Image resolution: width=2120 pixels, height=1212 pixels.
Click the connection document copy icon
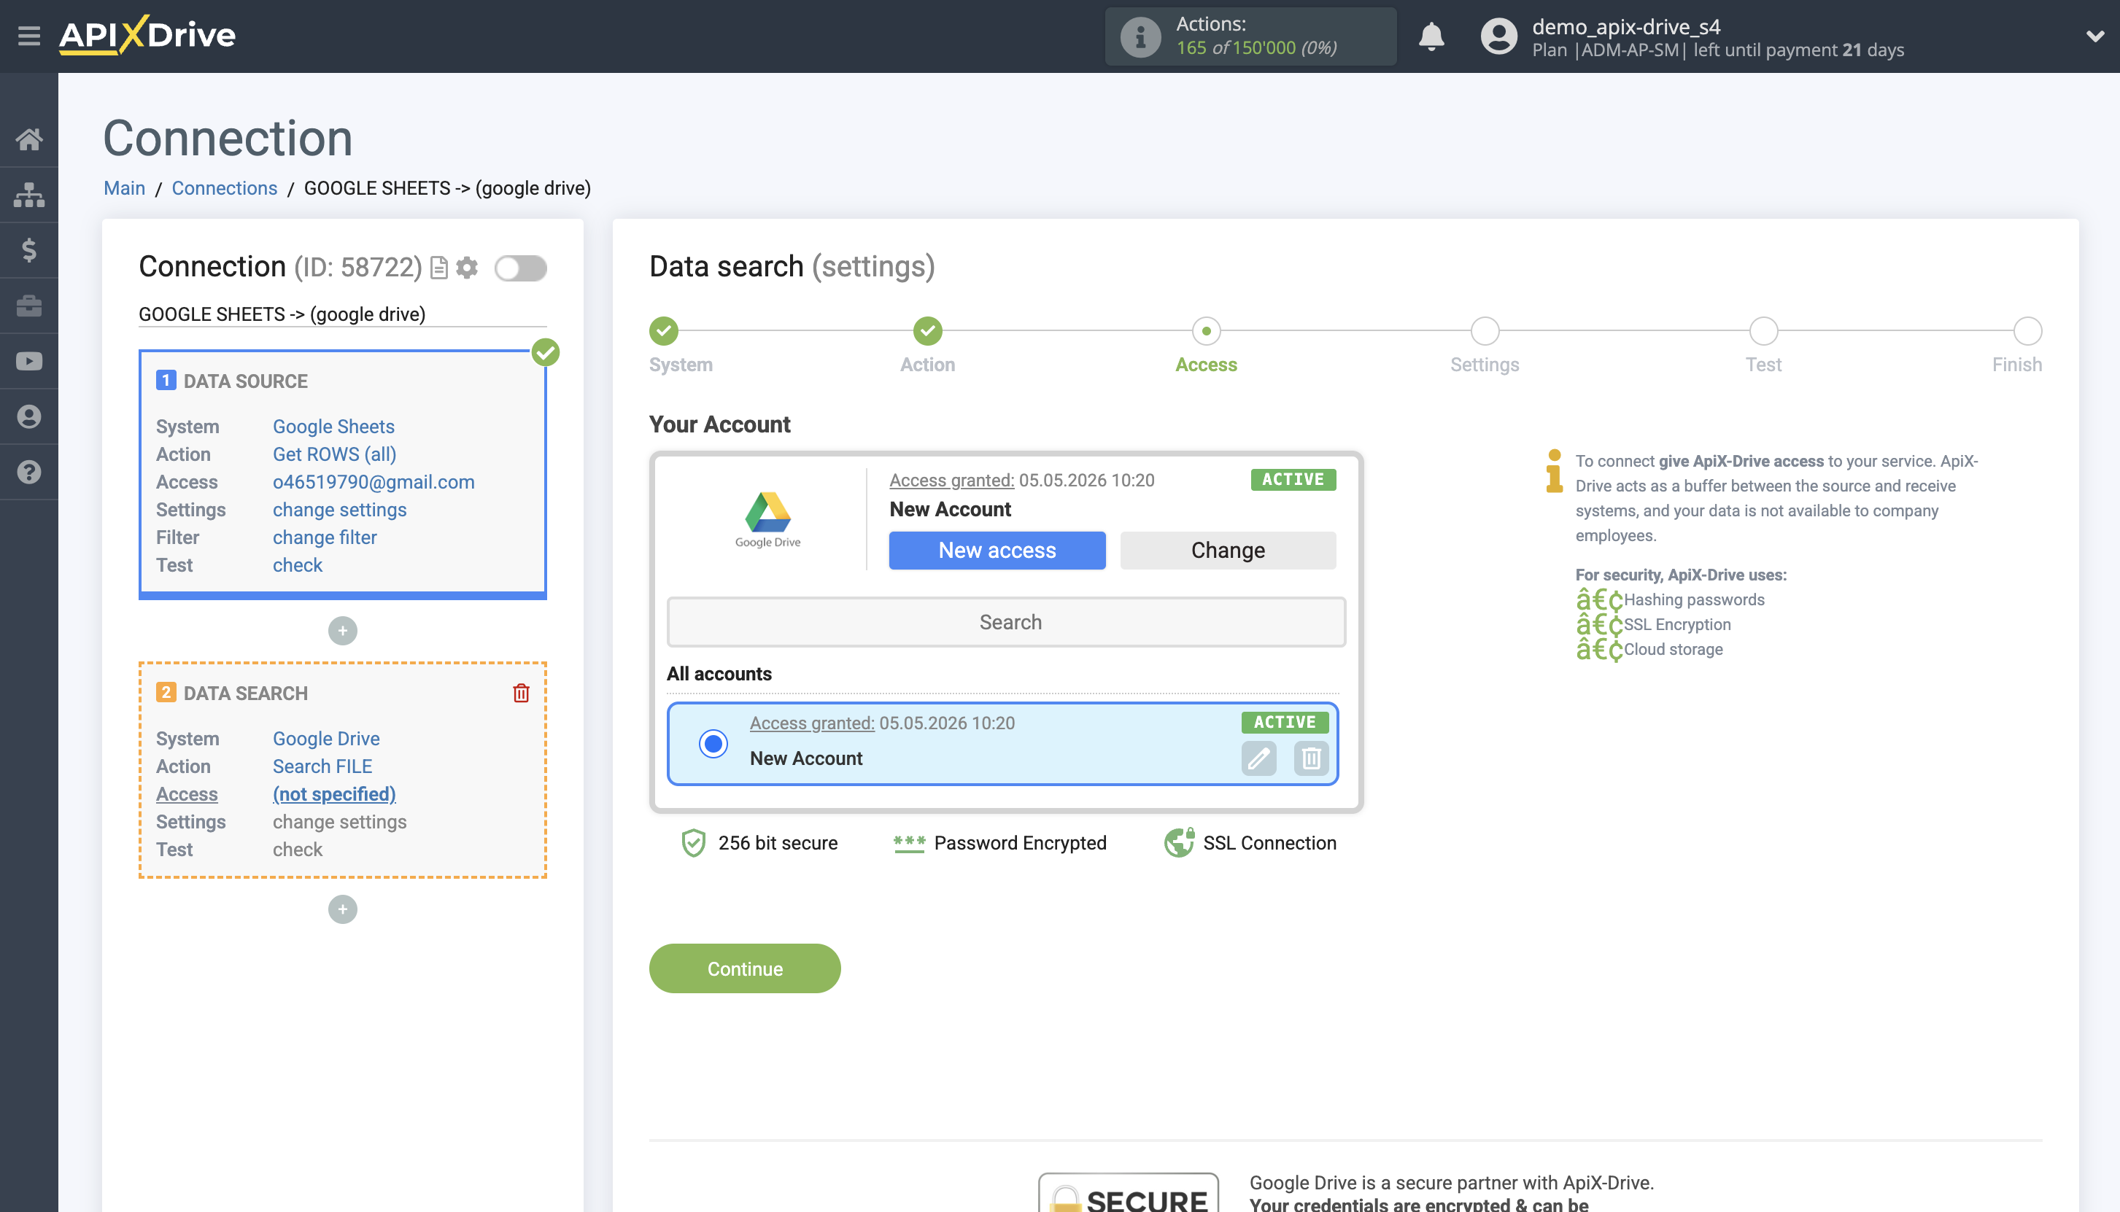tap(439, 268)
